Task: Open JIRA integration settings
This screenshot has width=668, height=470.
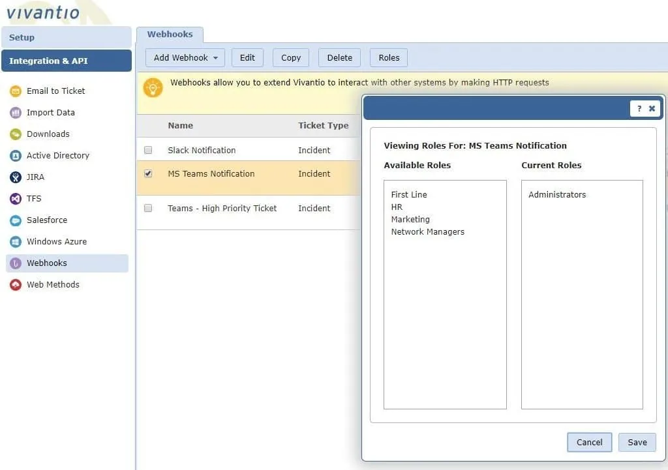Action: (35, 177)
